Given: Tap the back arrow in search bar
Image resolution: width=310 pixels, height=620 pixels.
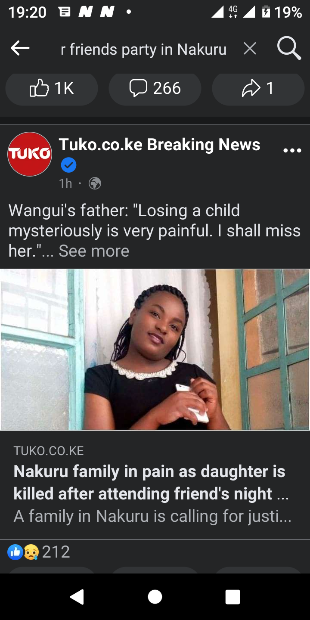Looking at the screenshot, I should tap(20, 49).
